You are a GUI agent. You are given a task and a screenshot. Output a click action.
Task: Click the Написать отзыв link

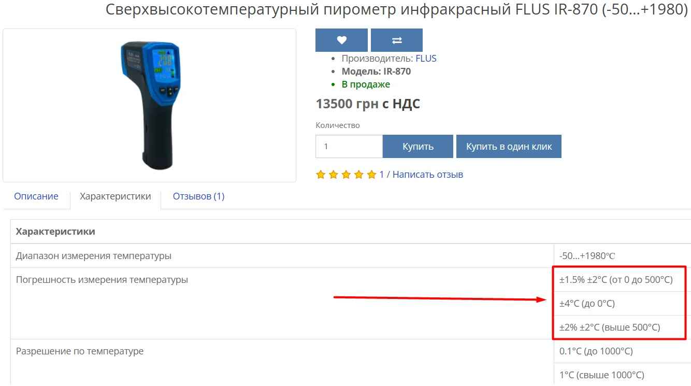pyautogui.click(x=428, y=175)
